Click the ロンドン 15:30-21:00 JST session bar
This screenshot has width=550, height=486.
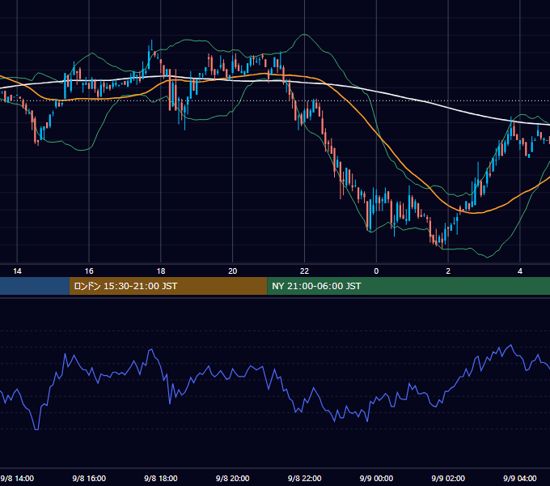[168, 286]
